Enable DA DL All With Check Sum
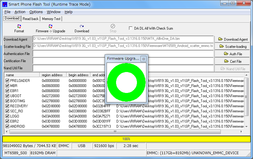 pos(131,28)
